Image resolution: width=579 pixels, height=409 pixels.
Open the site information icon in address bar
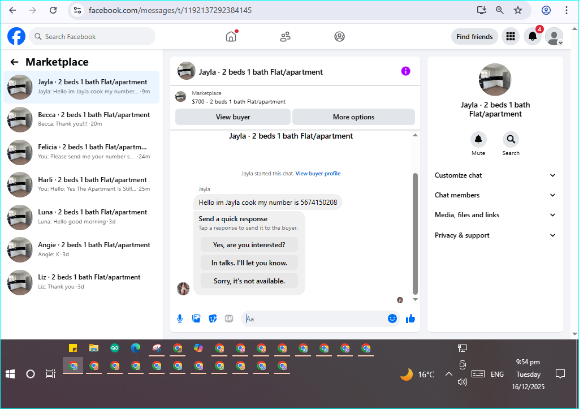click(x=77, y=10)
